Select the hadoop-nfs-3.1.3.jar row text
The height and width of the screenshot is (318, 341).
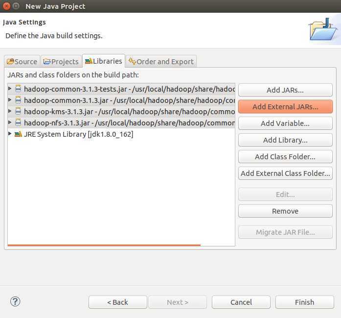click(129, 123)
